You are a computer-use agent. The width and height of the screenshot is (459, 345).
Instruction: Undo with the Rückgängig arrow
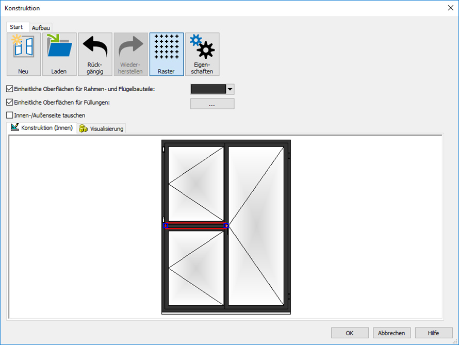click(95, 54)
